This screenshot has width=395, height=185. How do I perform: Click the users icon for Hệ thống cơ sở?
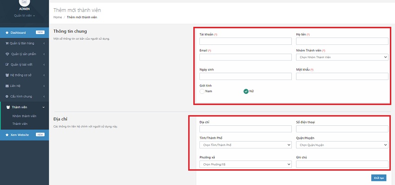coord(7,75)
